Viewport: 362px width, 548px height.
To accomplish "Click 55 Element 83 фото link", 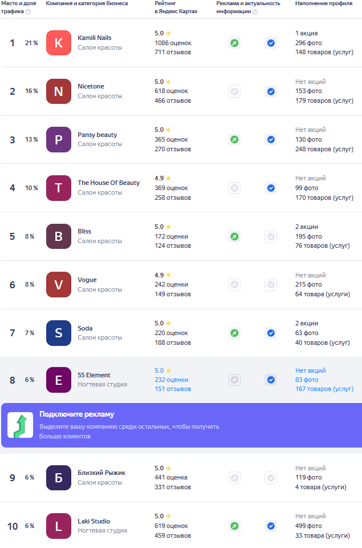I will (307, 380).
